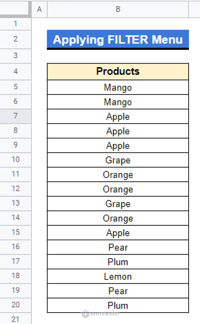Click the select-all corner box above row 1

pos(15,9)
